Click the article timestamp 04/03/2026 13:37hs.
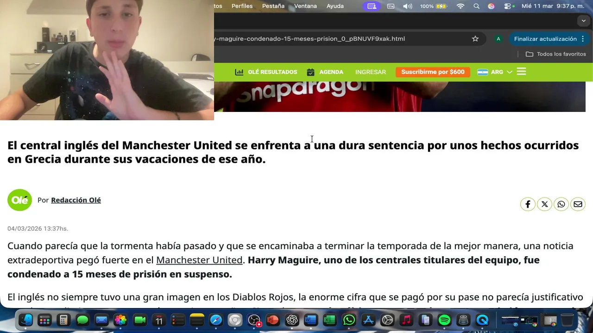Image resolution: width=593 pixels, height=333 pixels. coord(38,228)
